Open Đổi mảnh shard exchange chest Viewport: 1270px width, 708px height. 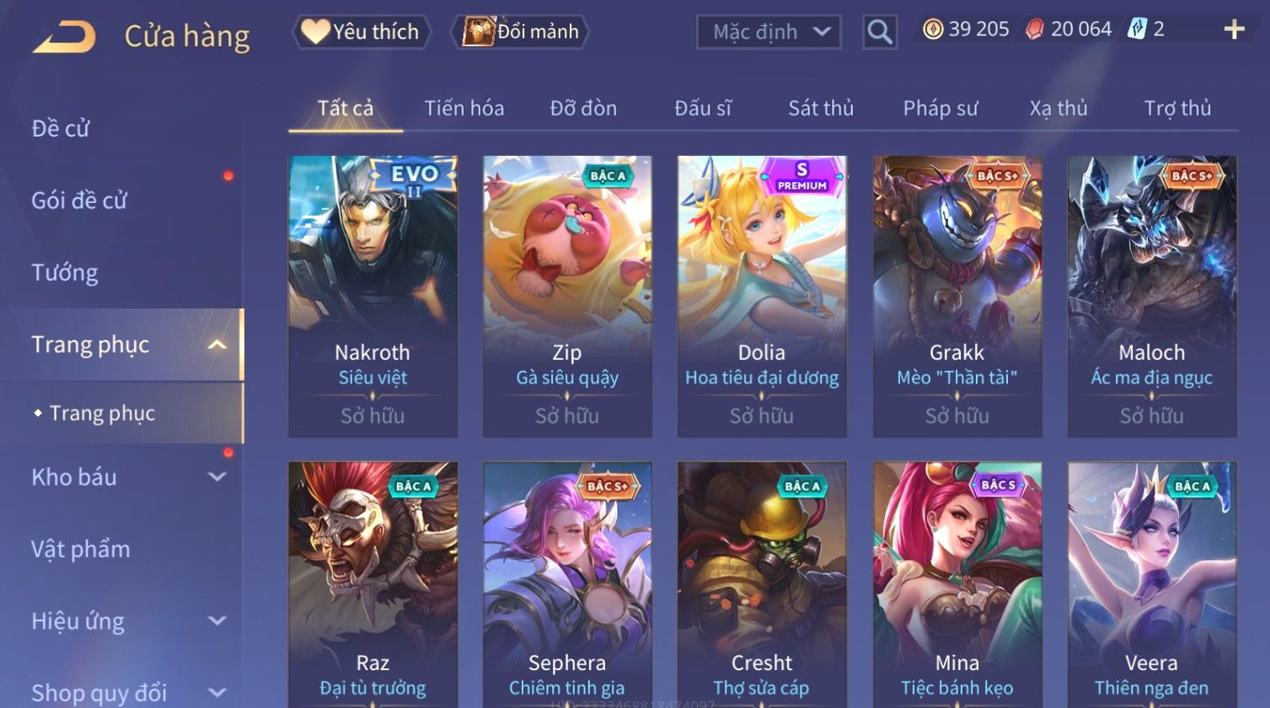[x=520, y=32]
